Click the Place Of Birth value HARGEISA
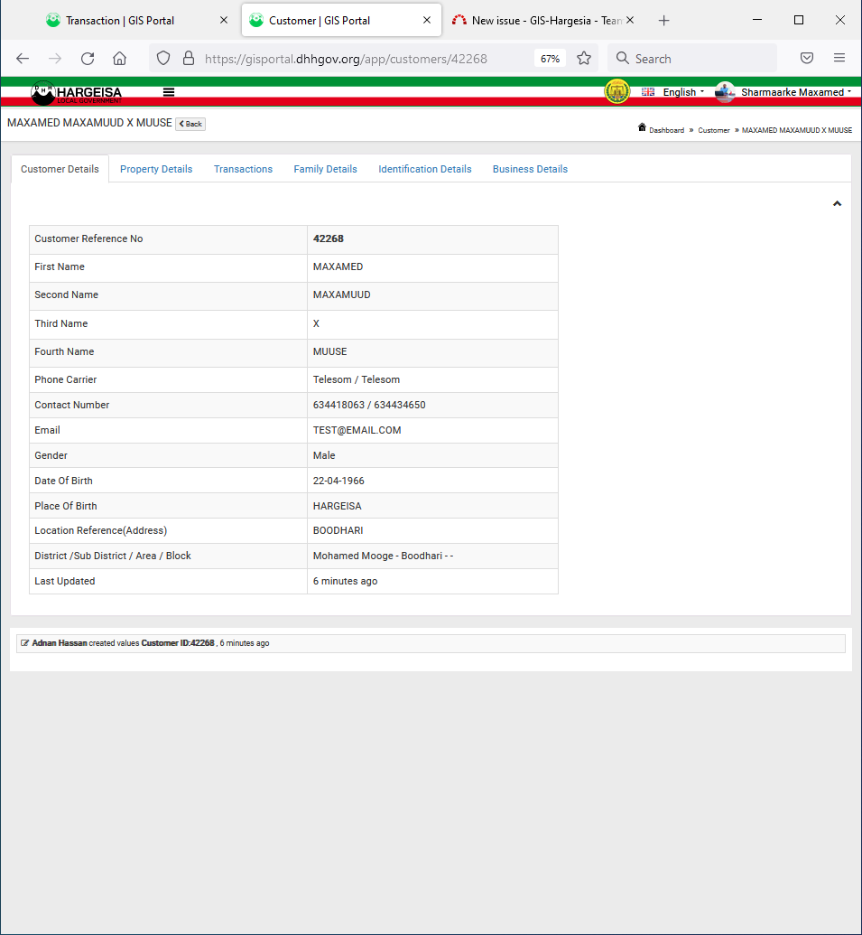This screenshot has height=935, width=862. click(338, 506)
